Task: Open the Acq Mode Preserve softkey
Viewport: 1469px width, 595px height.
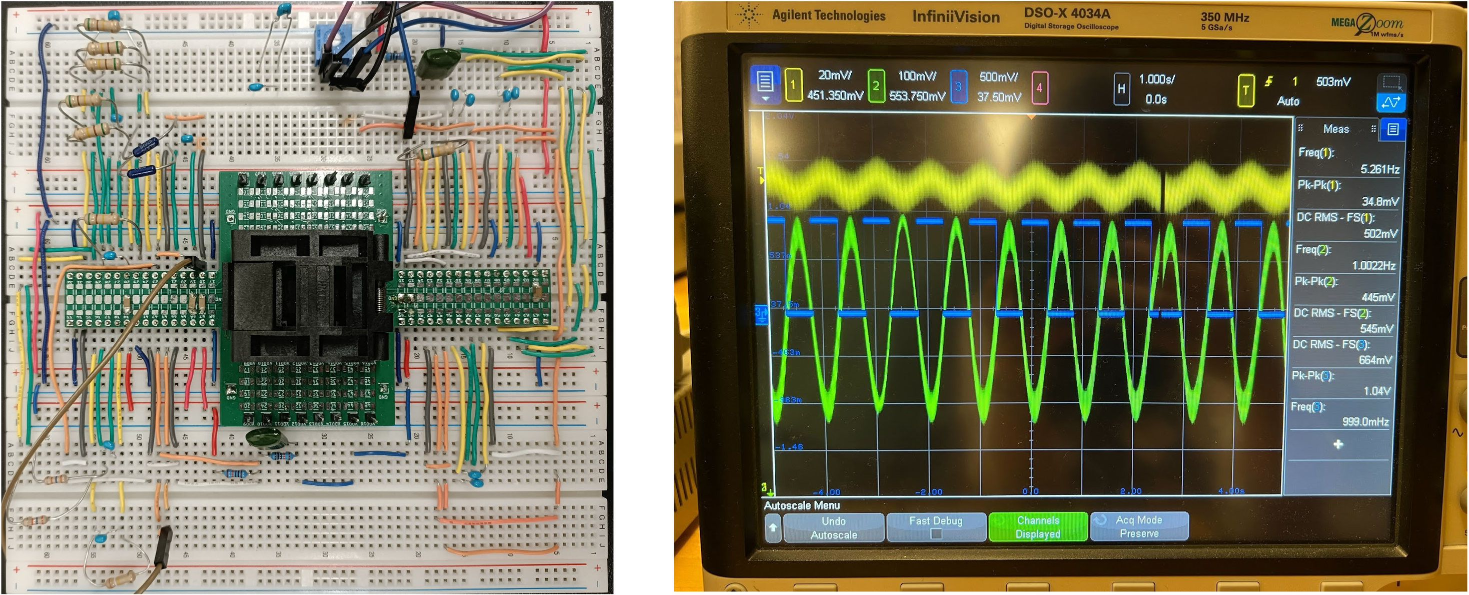Action: [x=1139, y=526]
